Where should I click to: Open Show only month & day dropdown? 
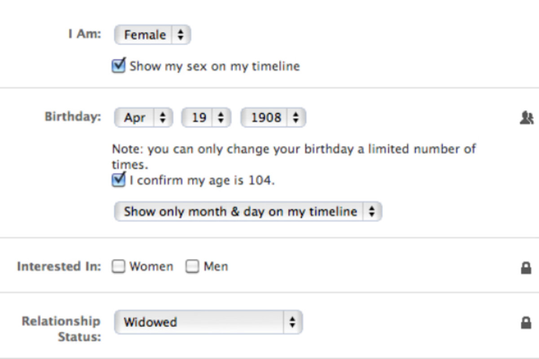[x=248, y=211]
